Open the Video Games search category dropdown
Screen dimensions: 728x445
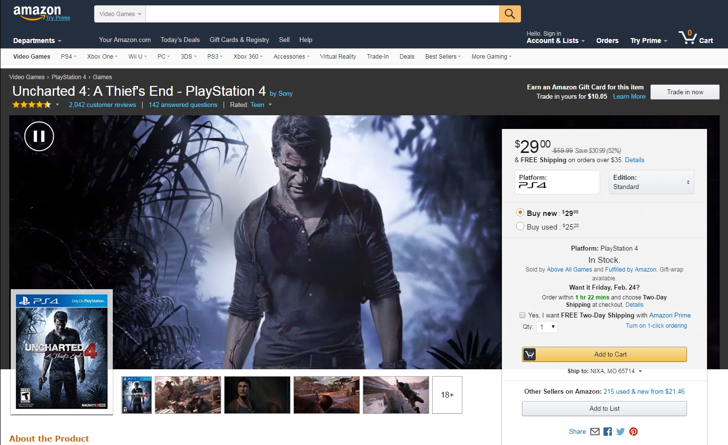point(120,14)
